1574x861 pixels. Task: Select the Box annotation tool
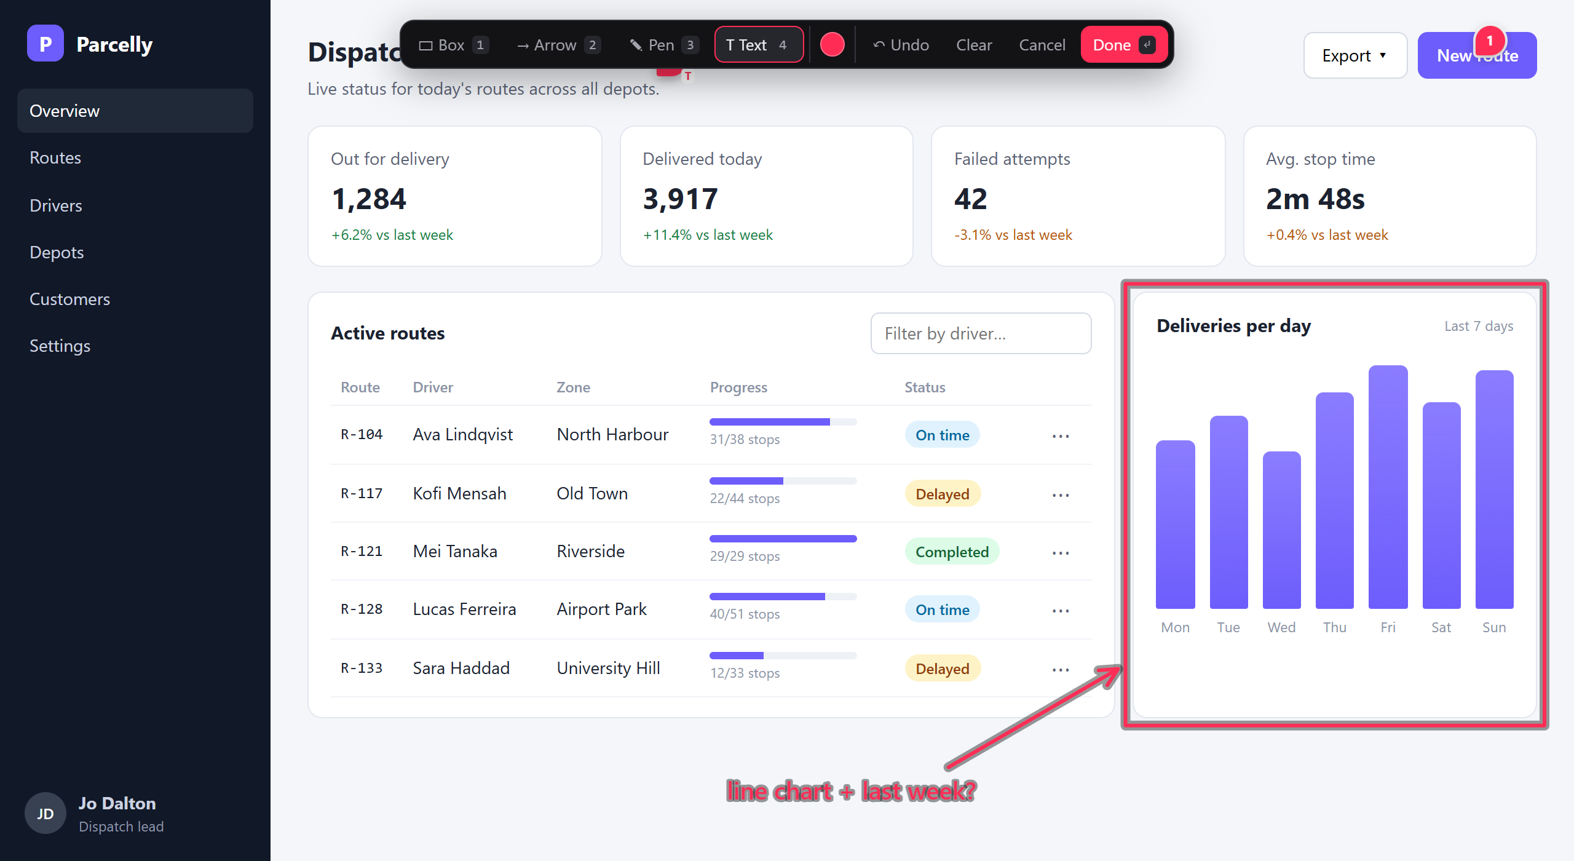454,45
